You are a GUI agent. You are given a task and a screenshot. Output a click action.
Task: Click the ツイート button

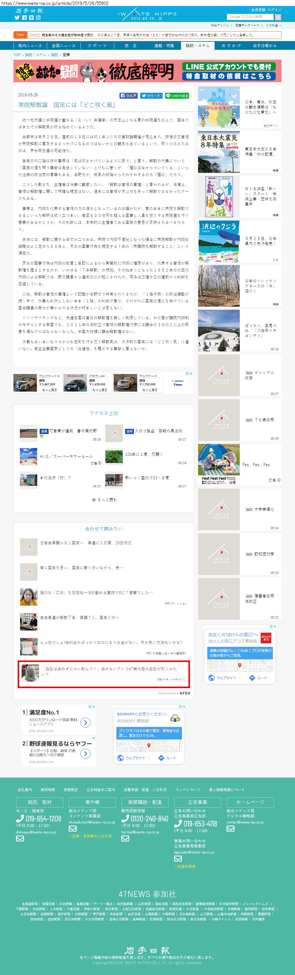coord(151,96)
